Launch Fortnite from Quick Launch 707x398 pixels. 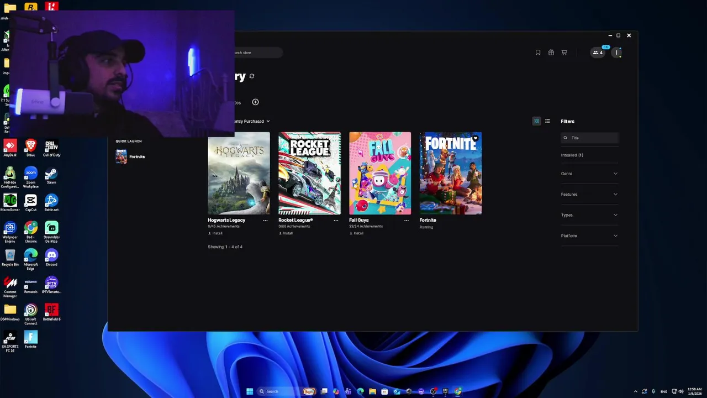tap(130, 156)
